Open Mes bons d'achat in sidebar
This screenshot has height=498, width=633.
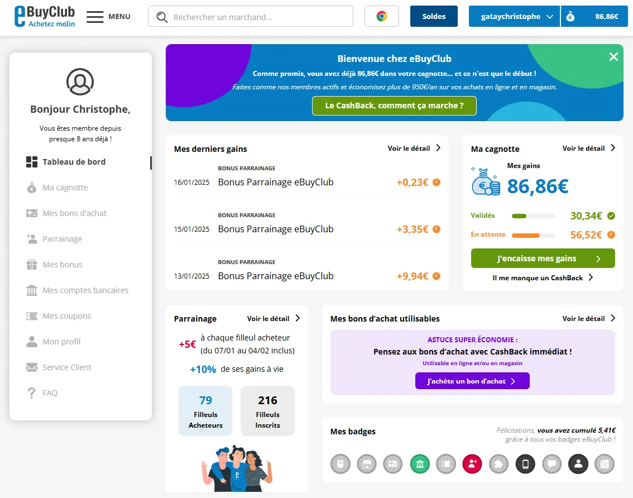66,213
